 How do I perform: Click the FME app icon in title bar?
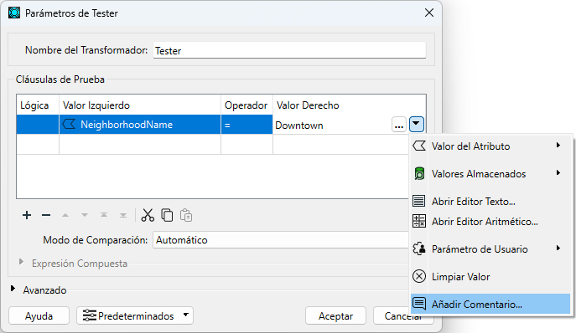[x=14, y=13]
